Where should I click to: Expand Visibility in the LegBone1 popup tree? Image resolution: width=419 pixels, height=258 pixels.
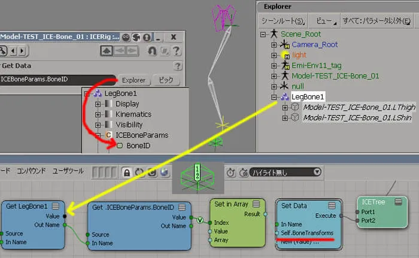98,125
